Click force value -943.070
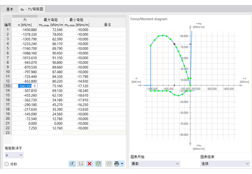The height and width of the screenshot is (174, 252). (x=25, y=62)
